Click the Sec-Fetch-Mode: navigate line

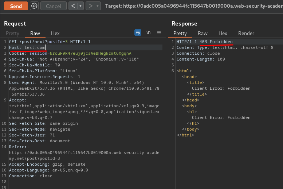pyautogui.click(x=40, y=129)
